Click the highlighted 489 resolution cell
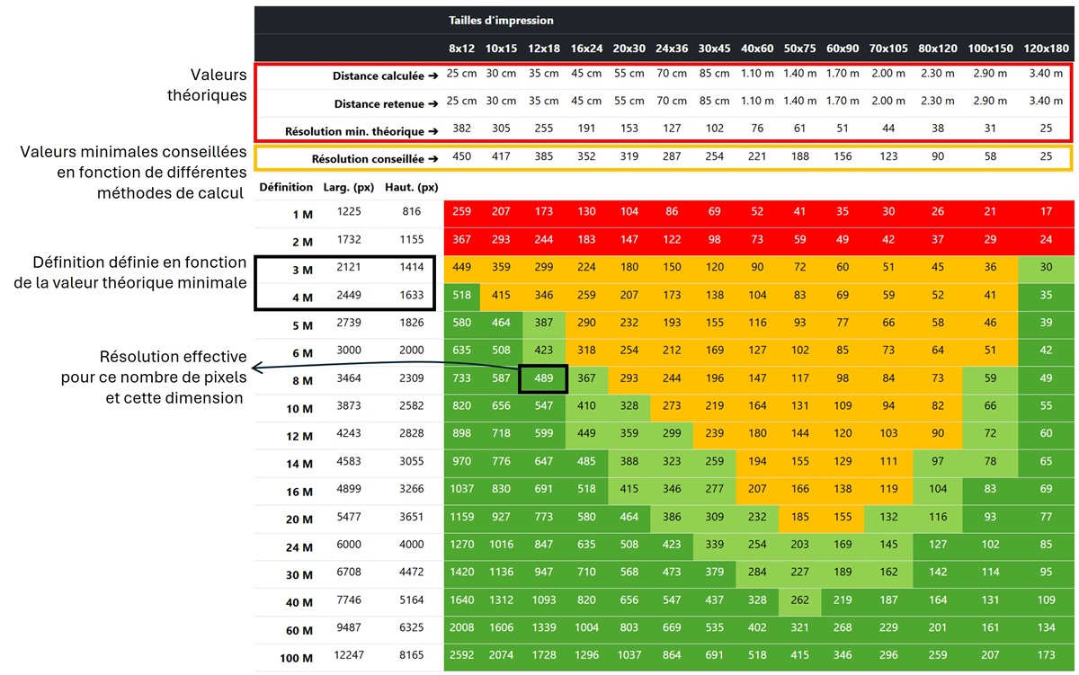The image size is (1079, 675). coord(543,379)
